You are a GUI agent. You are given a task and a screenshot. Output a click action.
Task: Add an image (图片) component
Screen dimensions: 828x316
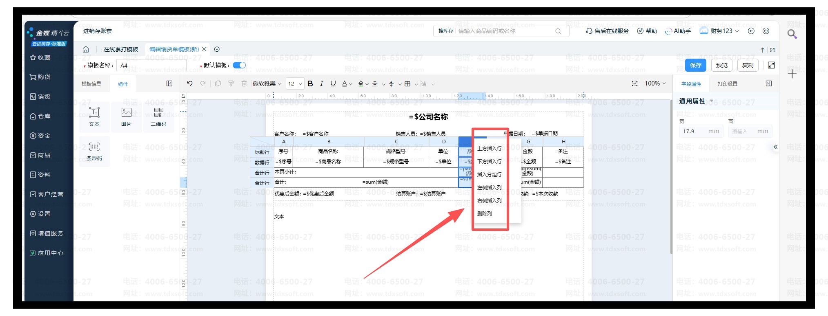[x=126, y=116]
